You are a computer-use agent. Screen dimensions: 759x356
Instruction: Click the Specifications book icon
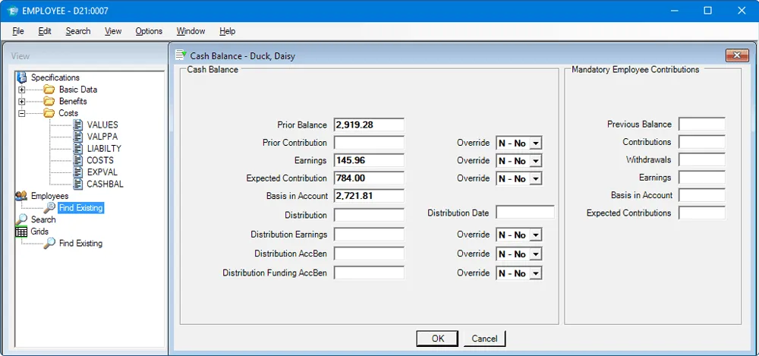tap(21, 77)
